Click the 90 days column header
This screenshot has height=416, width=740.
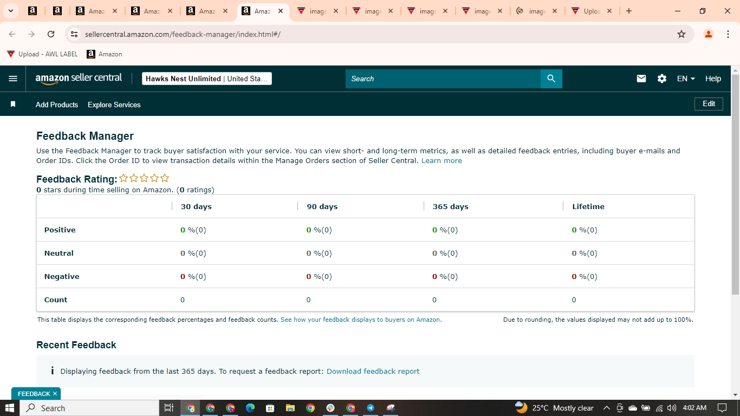point(322,206)
